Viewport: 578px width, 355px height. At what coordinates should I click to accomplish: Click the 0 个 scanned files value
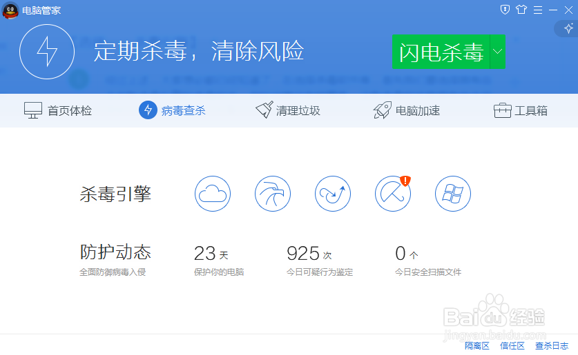(407, 254)
